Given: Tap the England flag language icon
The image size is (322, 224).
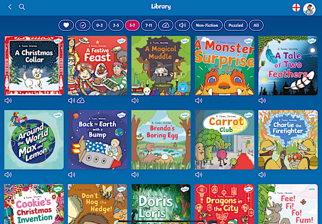Looking at the screenshot, I should [x=296, y=8].
